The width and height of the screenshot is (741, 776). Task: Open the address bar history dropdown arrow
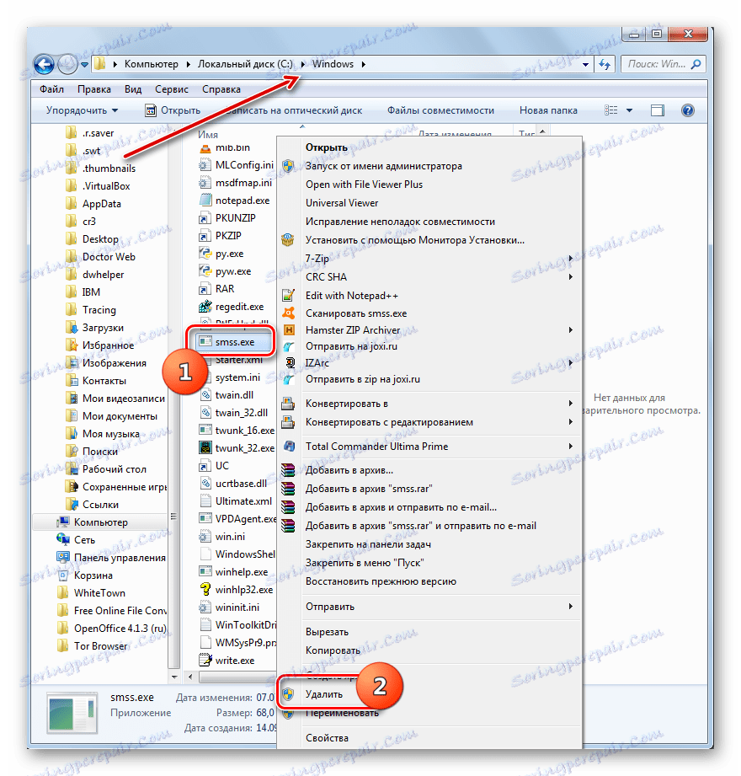[x=586, y=64]
